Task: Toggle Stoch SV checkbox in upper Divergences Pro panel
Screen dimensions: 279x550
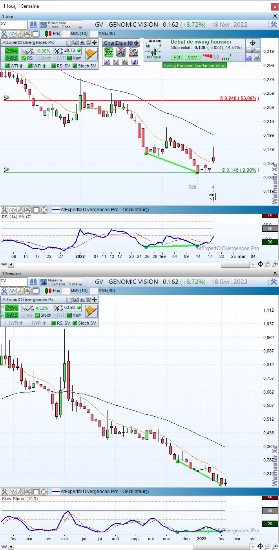Action: [75, 66]
